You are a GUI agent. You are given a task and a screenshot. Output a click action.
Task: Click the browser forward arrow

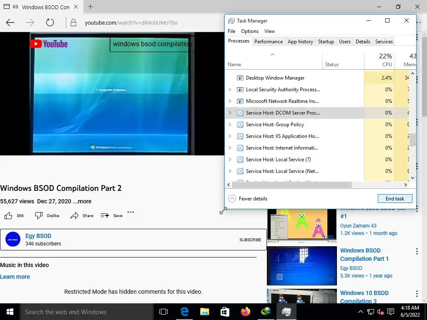[x=30, y=22]
